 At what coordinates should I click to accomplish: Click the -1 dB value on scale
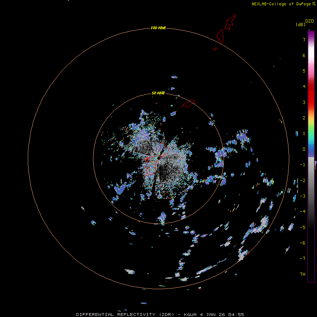(x=303, y=165)
